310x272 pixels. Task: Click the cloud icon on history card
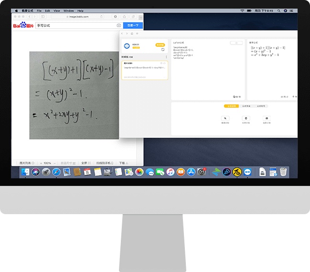164,63
